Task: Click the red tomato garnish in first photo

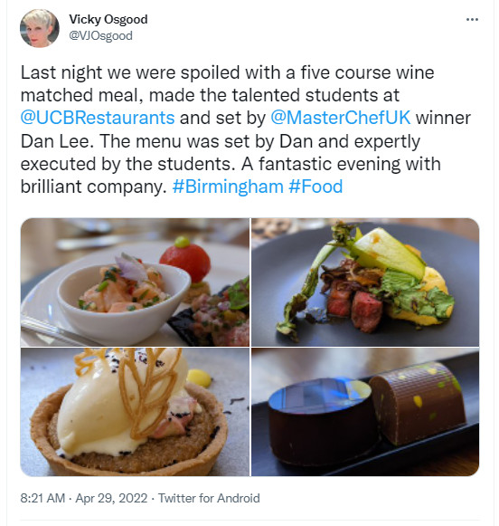Action: [x=184, y=259]
